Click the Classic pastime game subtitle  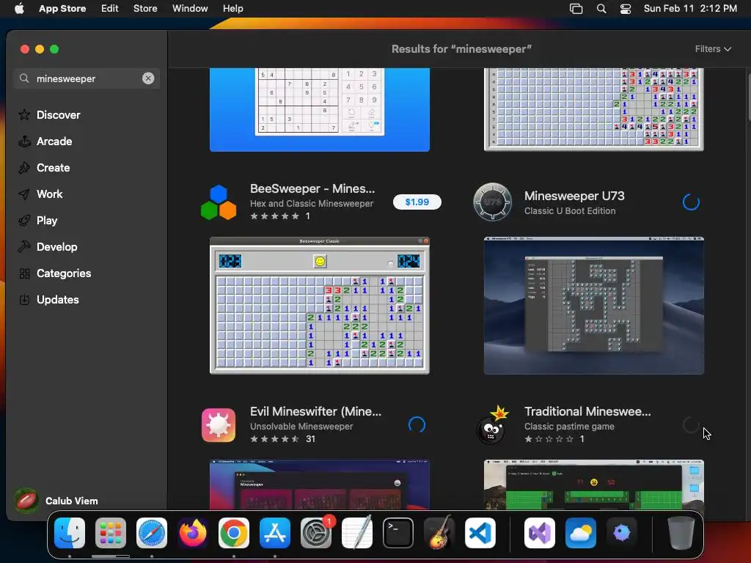tap(569, 426)
